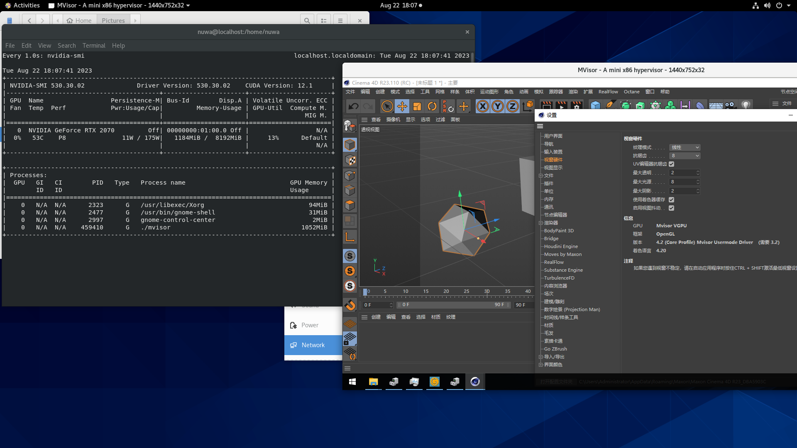Click the Undo arrow in Cinema 4D toolbar
Viewport: 797px width, 448px height.
pos(353,107)
